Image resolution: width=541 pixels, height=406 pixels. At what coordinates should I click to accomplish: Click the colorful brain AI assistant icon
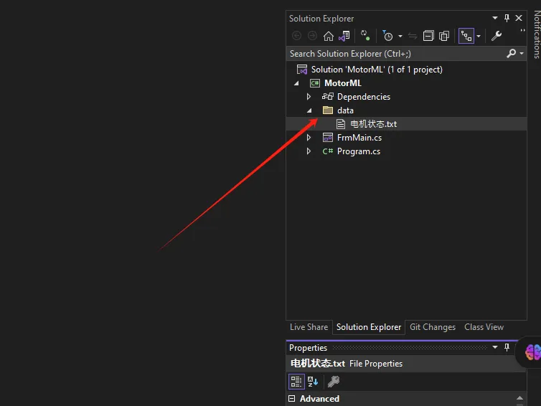[532, 352]
